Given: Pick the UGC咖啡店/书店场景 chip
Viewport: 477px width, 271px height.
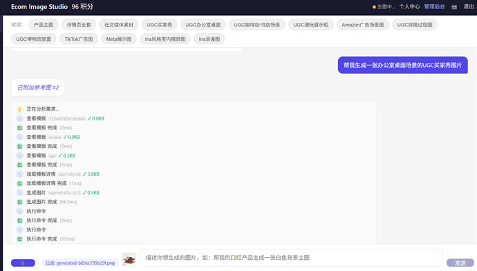Looking at the screenshot, I should tap(256, 25).
